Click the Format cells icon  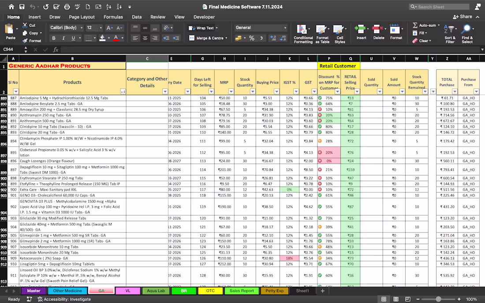[395, 30]
